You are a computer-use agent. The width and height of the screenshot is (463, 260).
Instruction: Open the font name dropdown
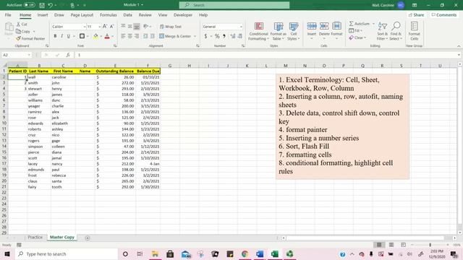click(84, 27)
